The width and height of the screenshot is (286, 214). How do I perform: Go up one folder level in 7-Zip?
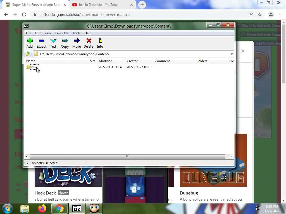(28, 54)
